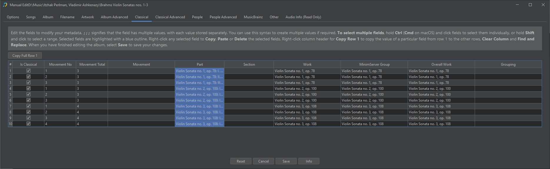This screenshot has height=169, width=550.
Task: Select Work cell in row 5
Action: click(307, 94)
